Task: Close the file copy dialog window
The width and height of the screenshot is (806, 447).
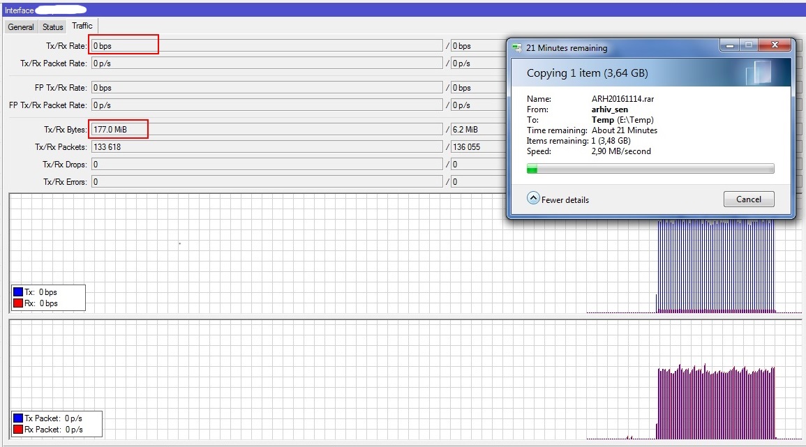Action: (775, 46)
